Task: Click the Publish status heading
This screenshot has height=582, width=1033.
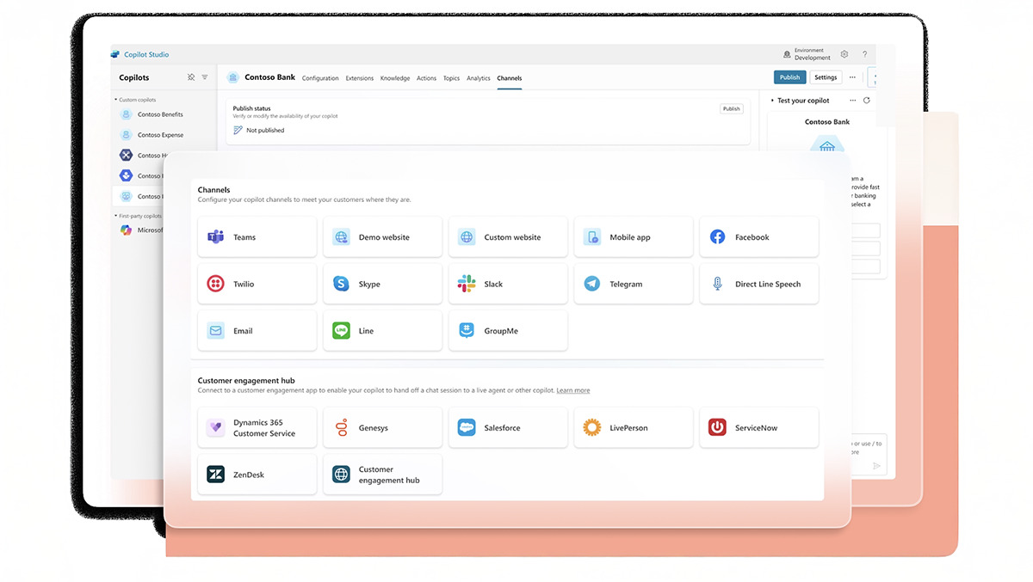Action: click(x=252, y=108)
